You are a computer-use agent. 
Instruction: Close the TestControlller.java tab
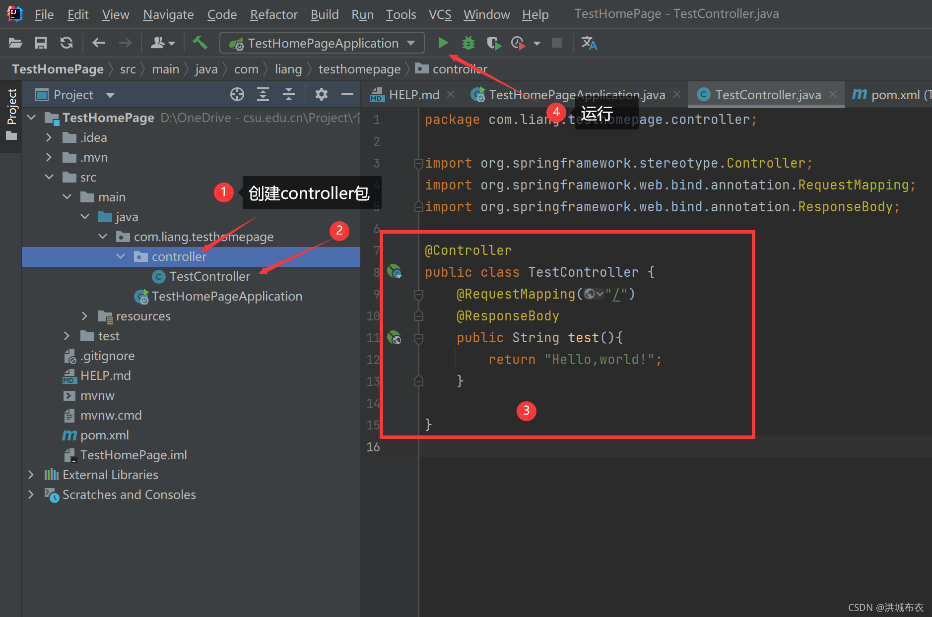pyautogui.click(x=833, y=94)
